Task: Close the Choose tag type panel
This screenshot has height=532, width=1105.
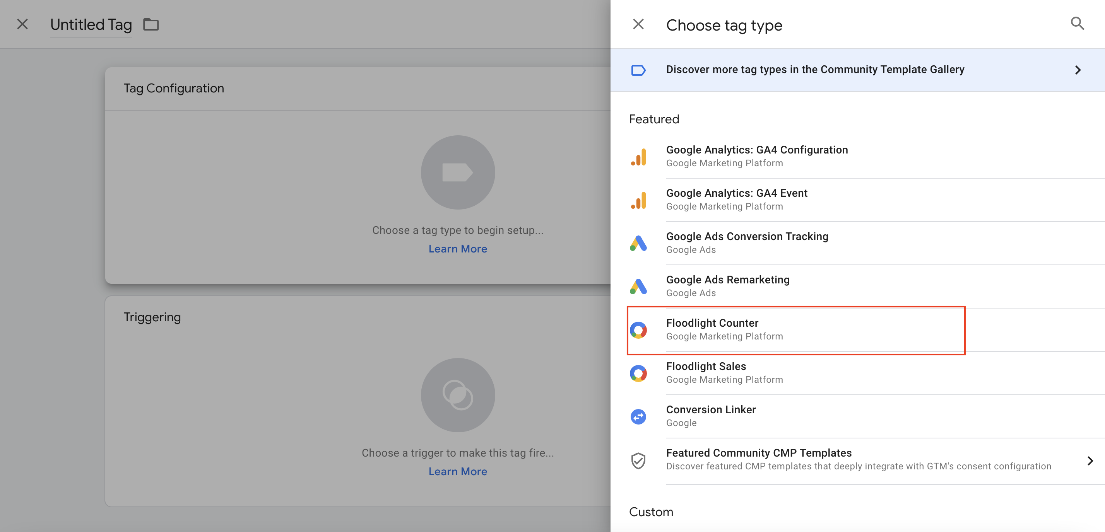Action: pos(638,24)
